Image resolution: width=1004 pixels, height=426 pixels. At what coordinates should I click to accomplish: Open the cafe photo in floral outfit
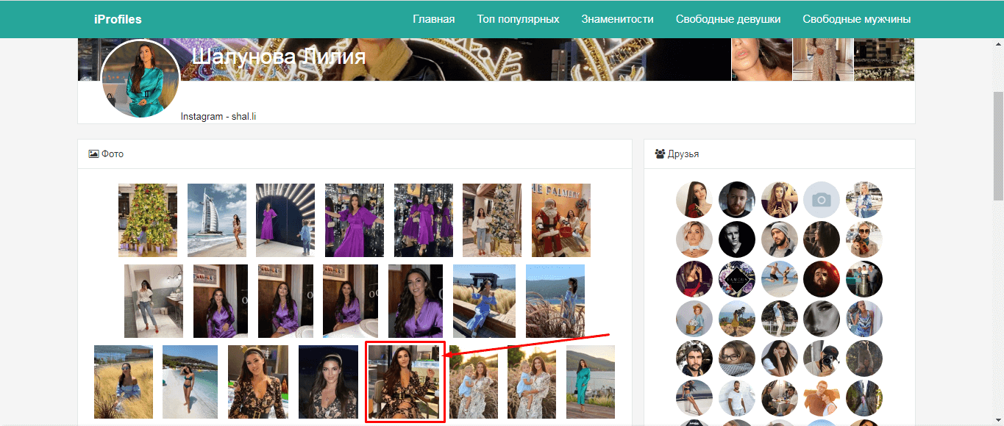404,382
